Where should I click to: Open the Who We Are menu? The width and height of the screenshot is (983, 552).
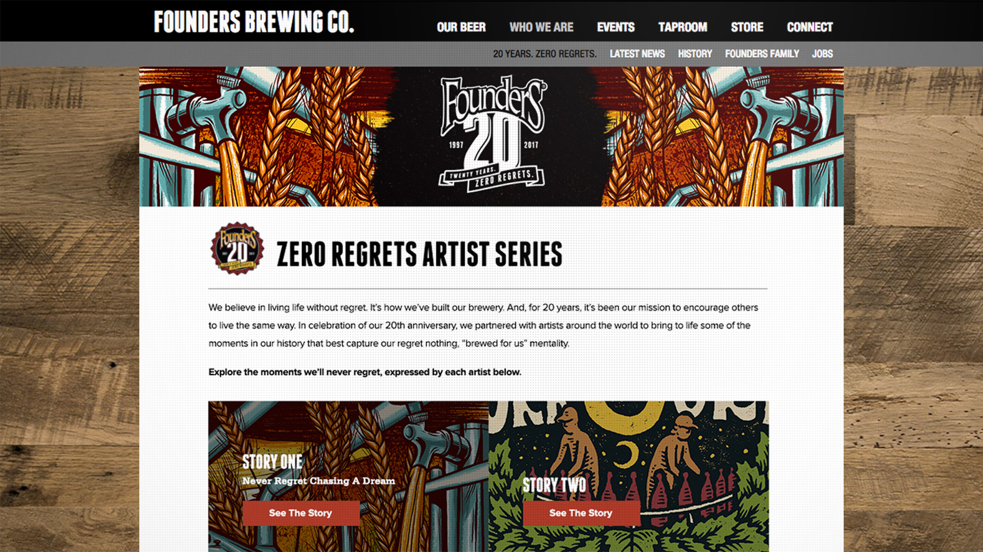coord(541,27)
